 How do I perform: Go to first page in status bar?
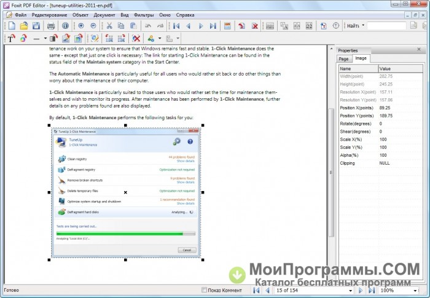pyautogui.click(x=256, y=290)
